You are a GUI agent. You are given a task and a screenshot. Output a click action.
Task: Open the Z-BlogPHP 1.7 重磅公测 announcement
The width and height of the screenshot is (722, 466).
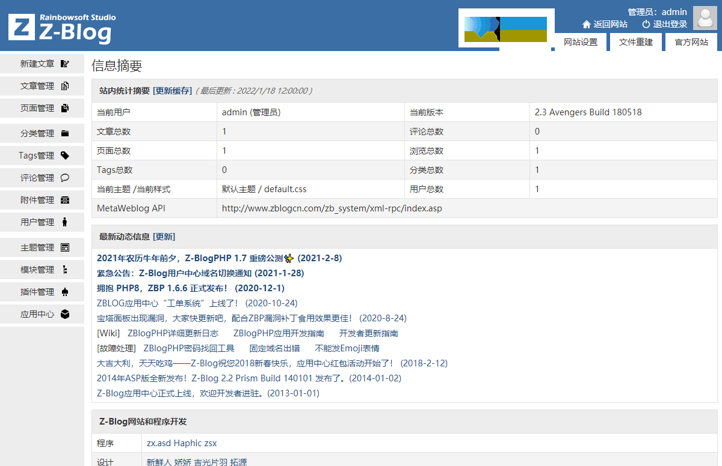tap(219, 258)
